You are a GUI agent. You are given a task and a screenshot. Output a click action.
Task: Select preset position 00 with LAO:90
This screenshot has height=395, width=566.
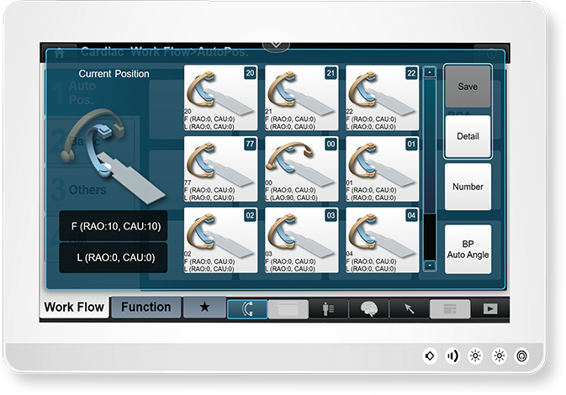click(x=301, y=169)
